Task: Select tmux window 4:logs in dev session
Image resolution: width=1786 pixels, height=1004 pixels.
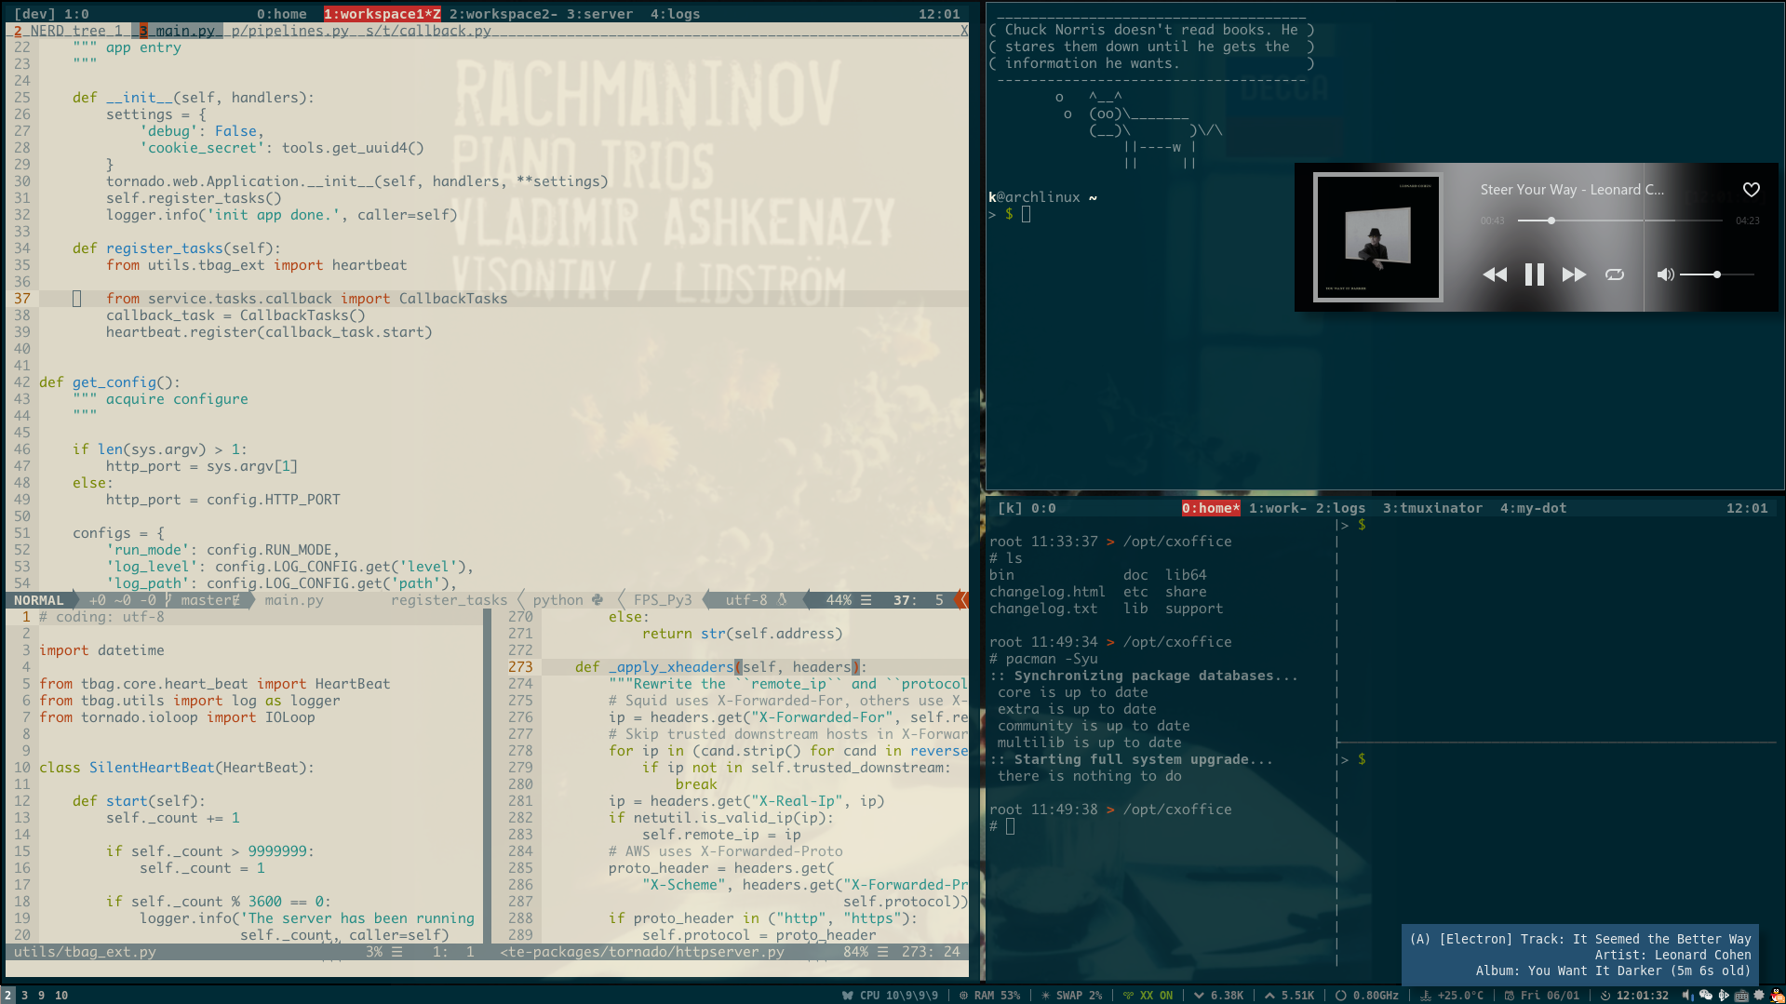Action: [675, 14]
